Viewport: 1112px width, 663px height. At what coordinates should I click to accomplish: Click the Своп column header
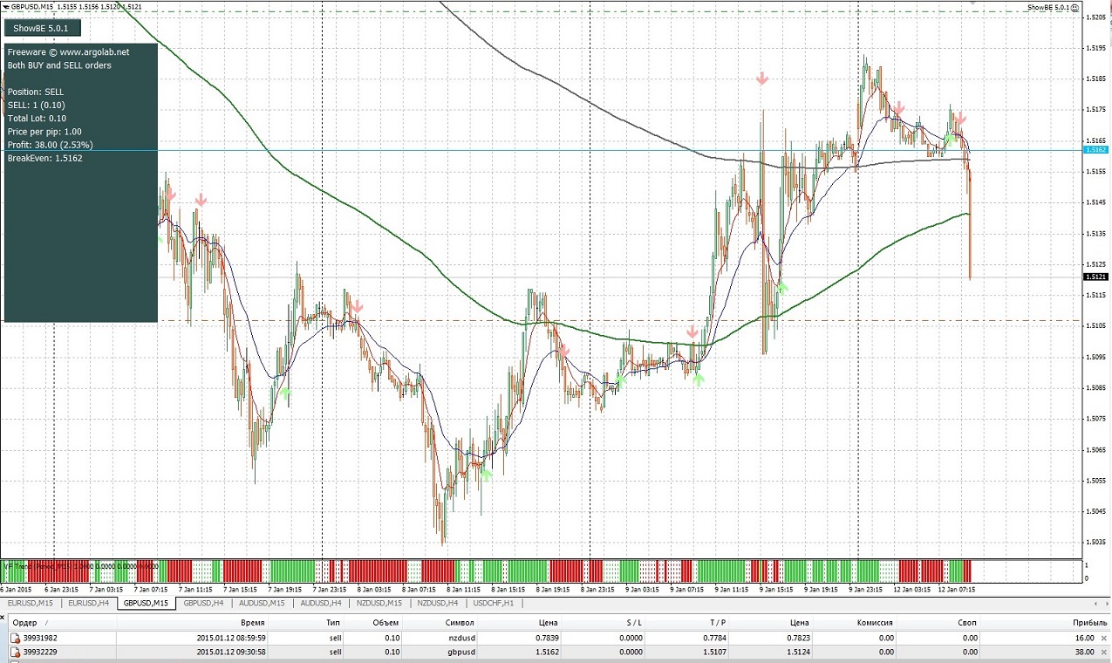coord(966,623)
